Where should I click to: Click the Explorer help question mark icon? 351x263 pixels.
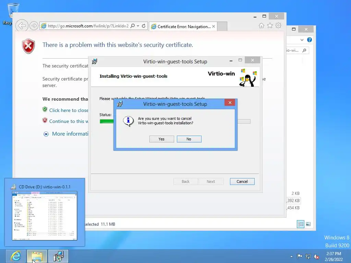310,40
